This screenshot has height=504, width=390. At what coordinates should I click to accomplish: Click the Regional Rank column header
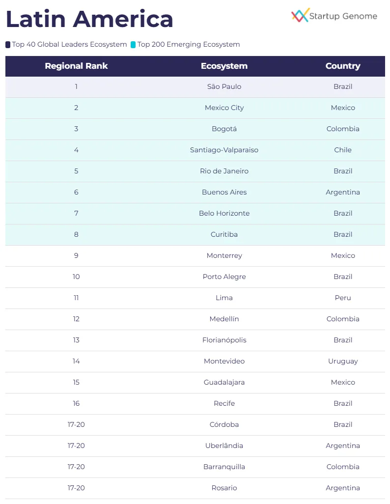pos(76,66)
